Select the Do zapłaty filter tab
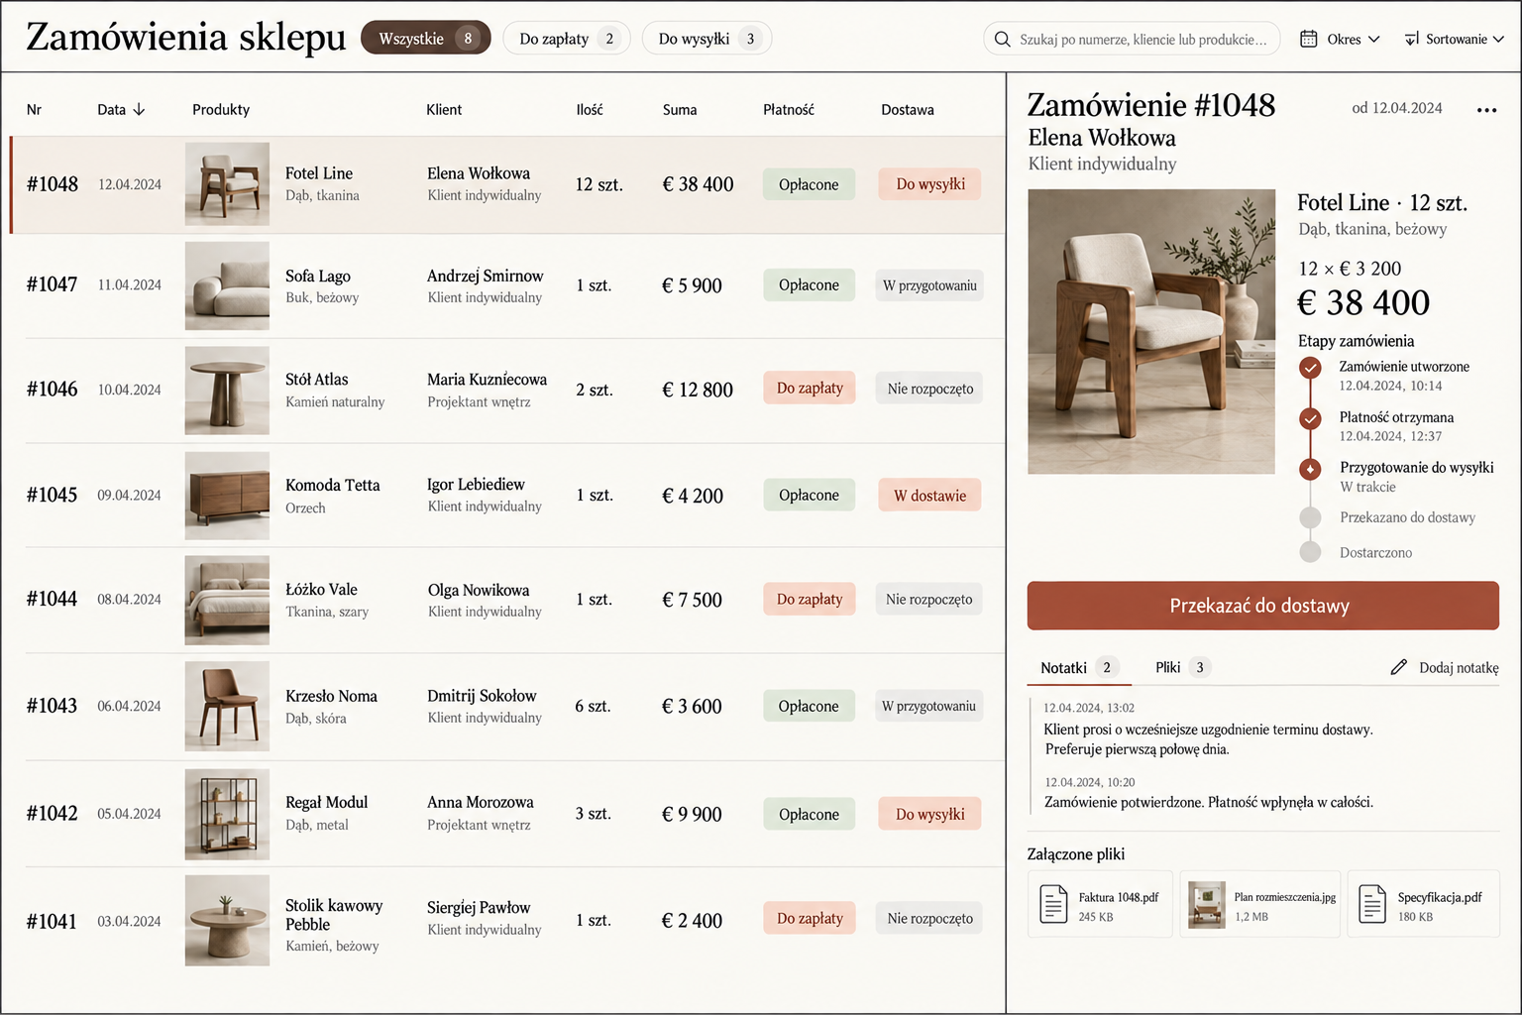This screenshot has width=1522, height=1015. coord(567,38)
